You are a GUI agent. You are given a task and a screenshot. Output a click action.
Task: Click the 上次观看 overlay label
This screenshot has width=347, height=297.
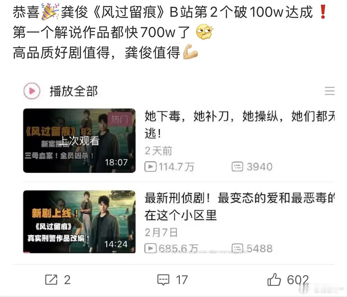(x=80, y=141)
